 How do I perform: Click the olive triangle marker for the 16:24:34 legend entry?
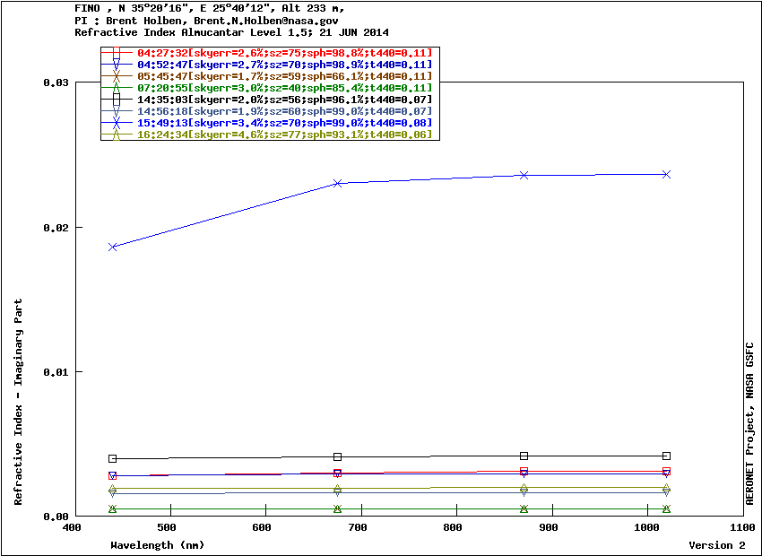point(117,135)
